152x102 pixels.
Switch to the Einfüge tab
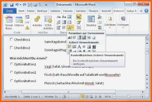pos(42,11)
